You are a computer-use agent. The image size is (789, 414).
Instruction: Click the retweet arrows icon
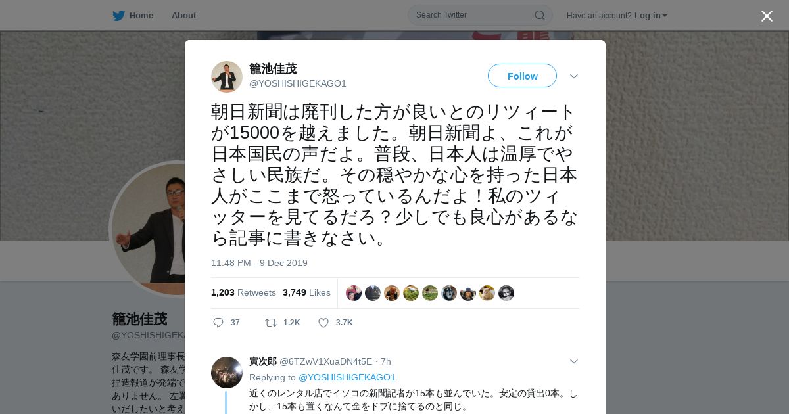tap(270, 323)
